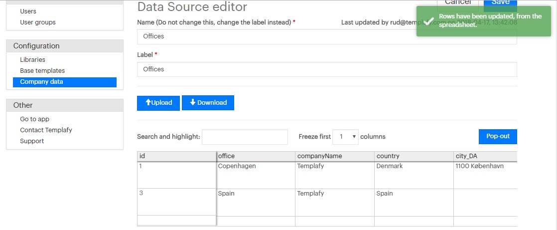Click the Save button

point(500,3)
